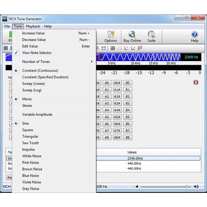Select Stereo channel mode
This screenshot has width=207, height=207.
click(x=27, y=106)
